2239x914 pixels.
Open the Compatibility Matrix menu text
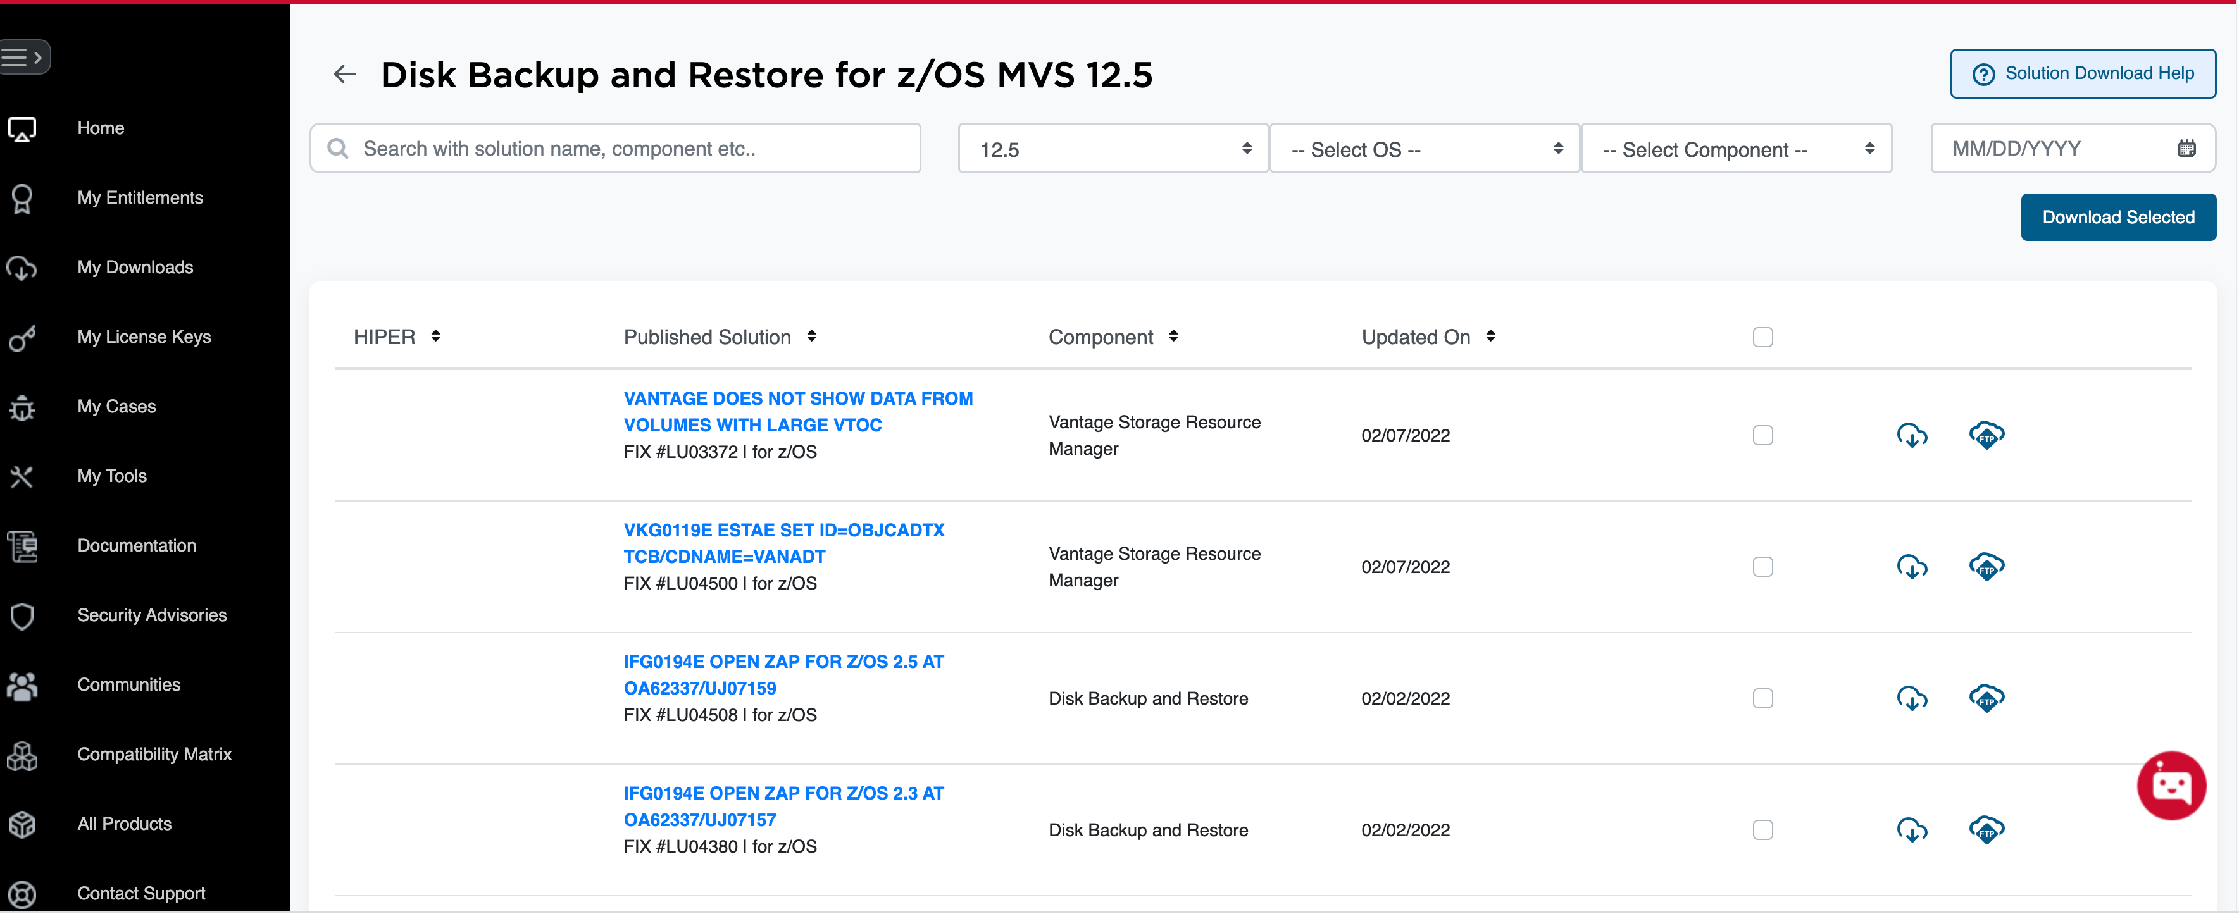point(154,754)
